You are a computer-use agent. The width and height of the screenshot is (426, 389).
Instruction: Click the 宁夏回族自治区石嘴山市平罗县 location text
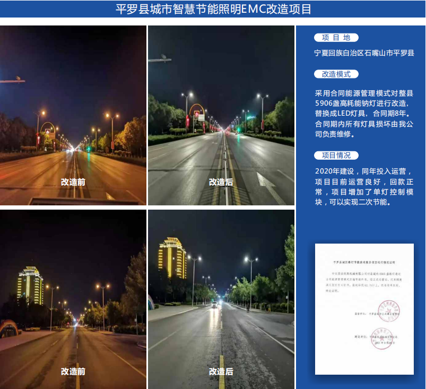point(364,54)
